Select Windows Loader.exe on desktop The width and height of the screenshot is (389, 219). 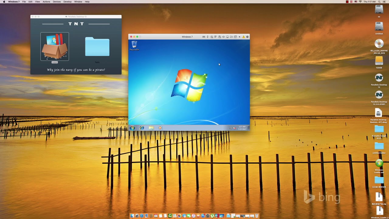(x=379, y=164)
